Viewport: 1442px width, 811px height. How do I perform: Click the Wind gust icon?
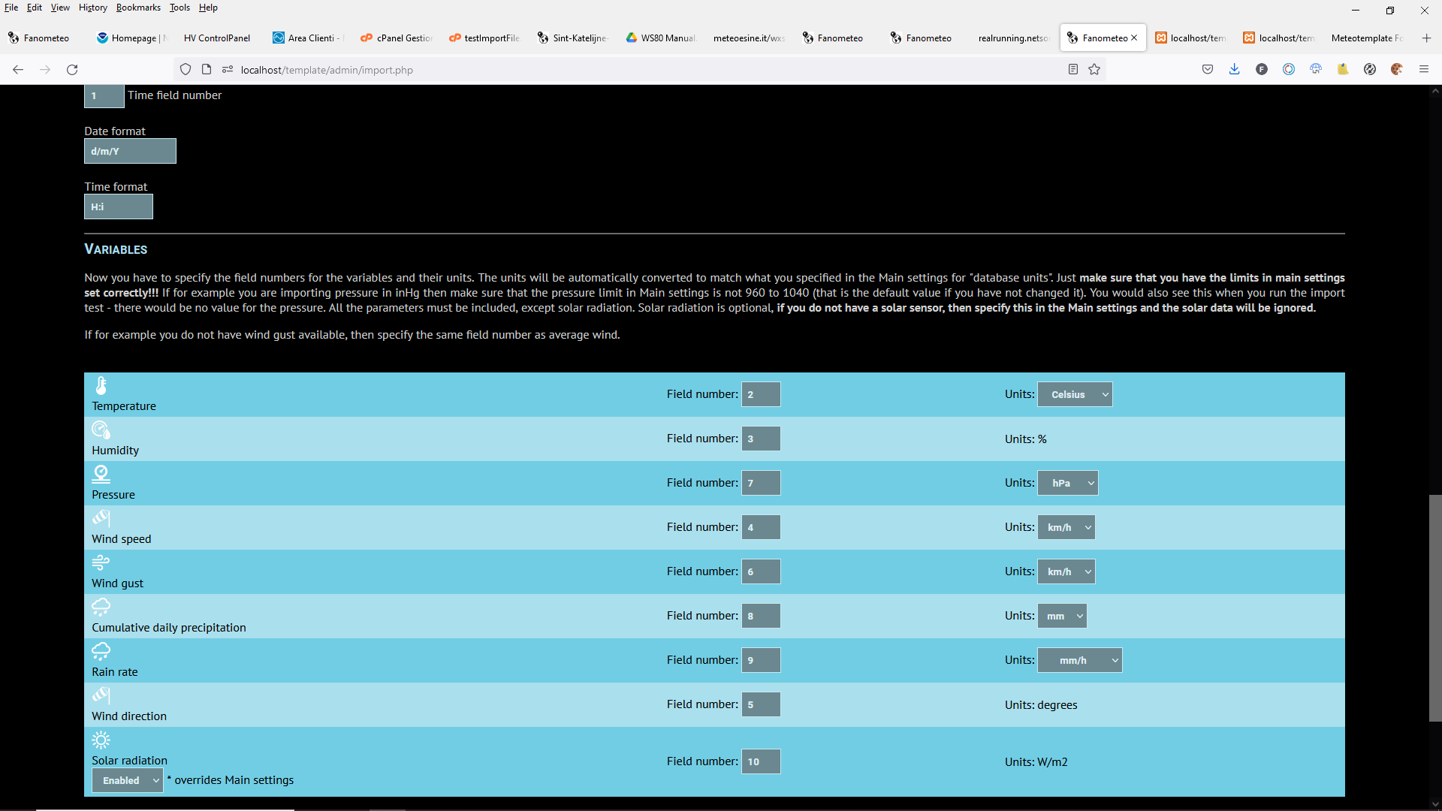pos(101,562)
